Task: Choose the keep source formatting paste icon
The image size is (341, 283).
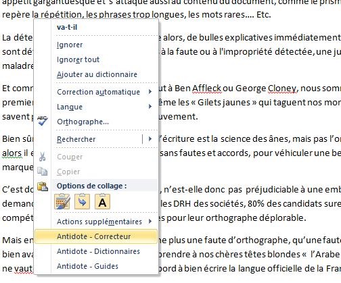Action: click(62, 201)
